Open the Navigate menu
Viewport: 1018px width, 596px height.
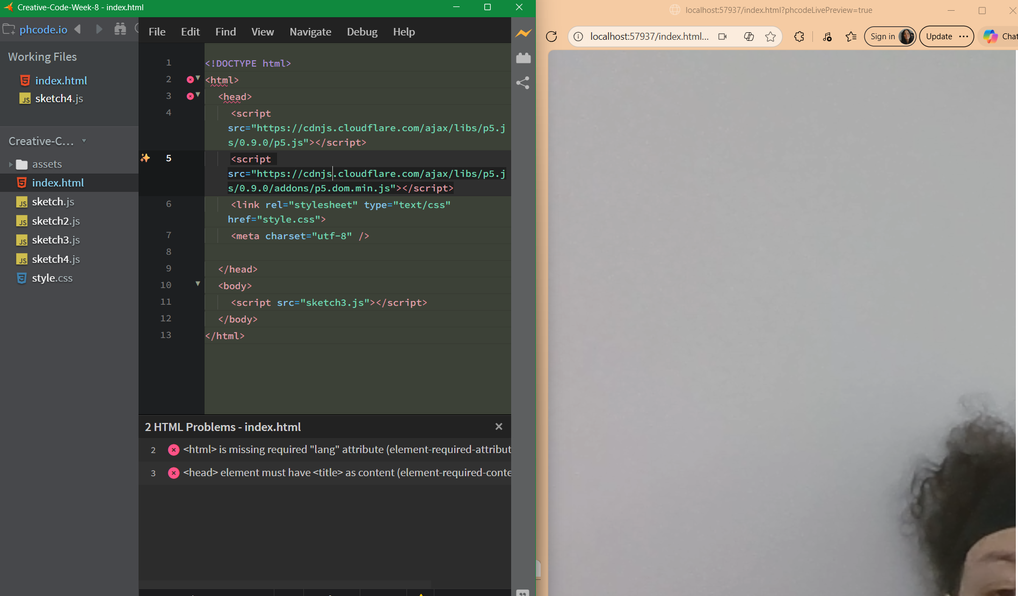click(x=310, y=32)
